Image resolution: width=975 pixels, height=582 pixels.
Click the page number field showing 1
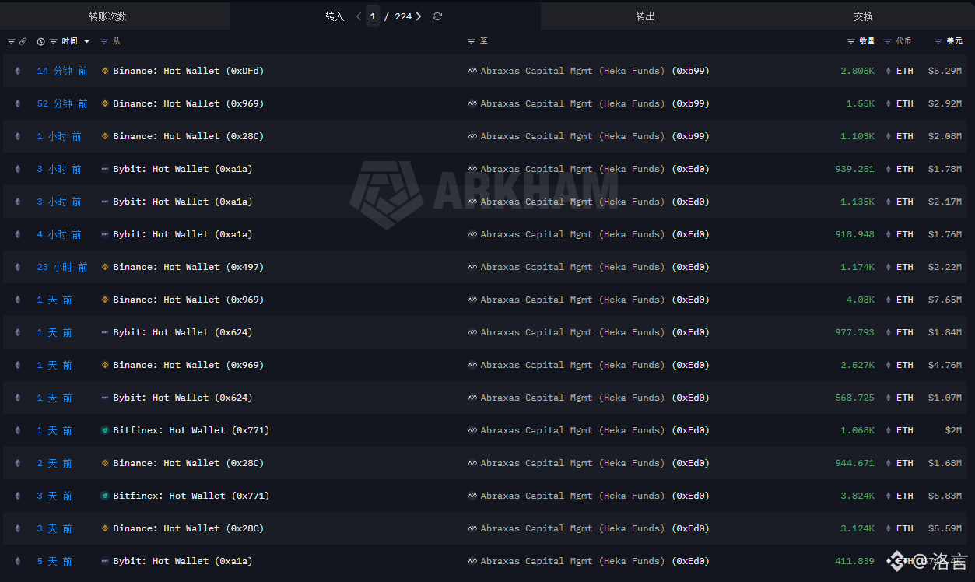click(374, 16)
